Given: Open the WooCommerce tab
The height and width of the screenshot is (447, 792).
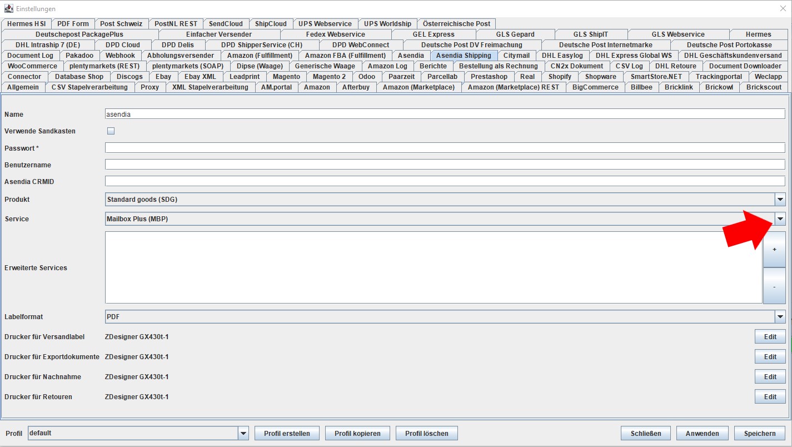Looking at the screenshot, I should 32,66.
